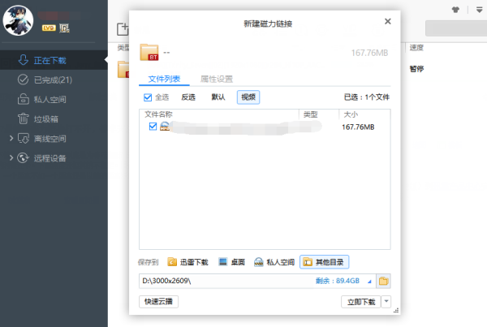Open the save path history dropdown arrow
Viewport: 487px width, 327px height.
coord(370,281)
